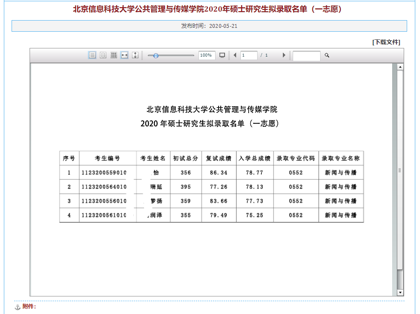Viewport: 420px width, 314px height.
Task: Select single page view mode
Action: coord(92,55)
